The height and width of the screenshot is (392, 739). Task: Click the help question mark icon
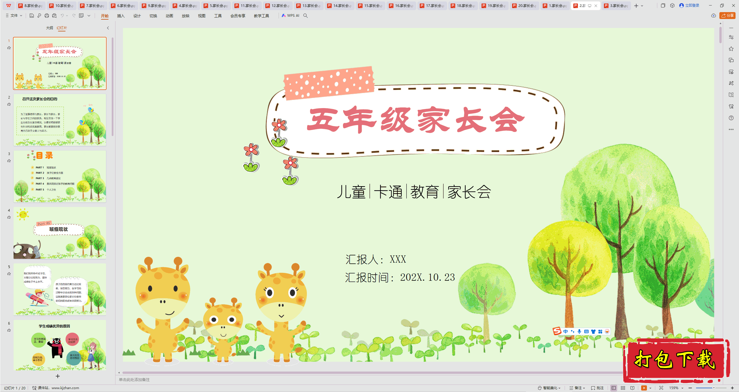(x=731, y=118)
